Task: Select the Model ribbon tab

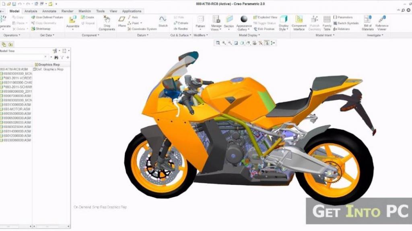Action: [14, 11]
